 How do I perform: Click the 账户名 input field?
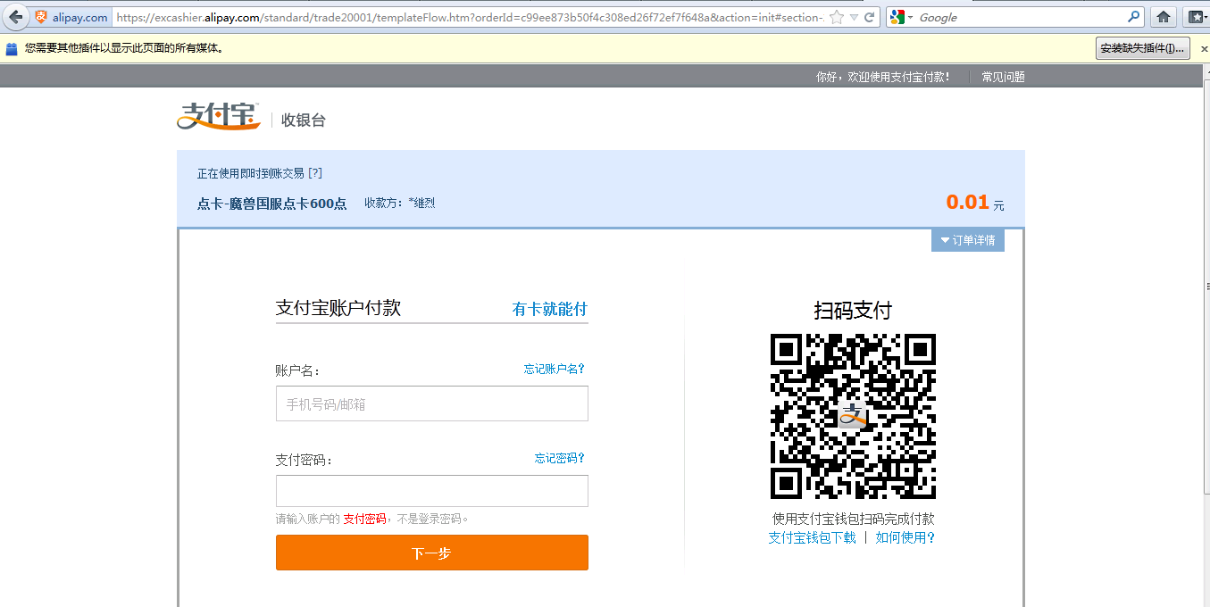[x=432, y=403]
